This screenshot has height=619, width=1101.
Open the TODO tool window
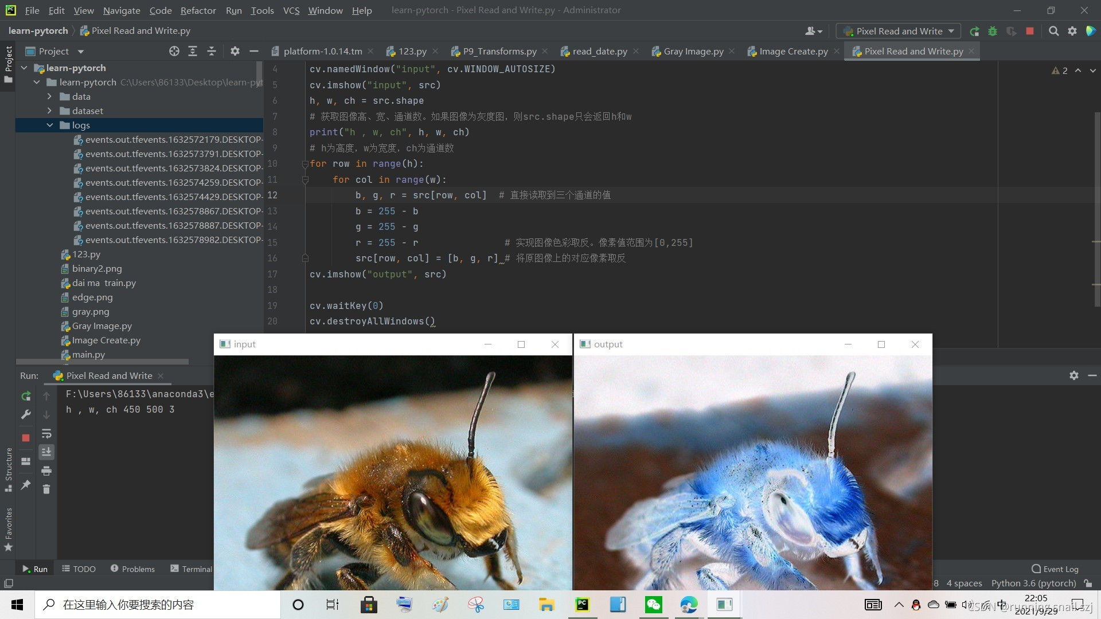(79, 569)
